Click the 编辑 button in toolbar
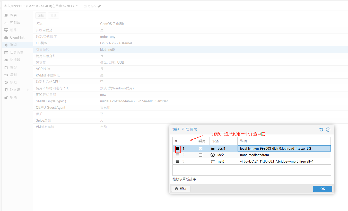Image resolution: width=348 pixels, height=211 pixels. tap(41, 15)
